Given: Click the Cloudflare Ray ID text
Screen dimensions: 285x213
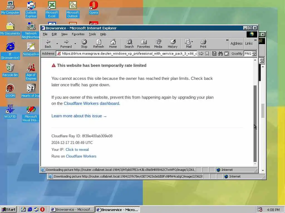Looking at the screenshot, I should point(82,136).
